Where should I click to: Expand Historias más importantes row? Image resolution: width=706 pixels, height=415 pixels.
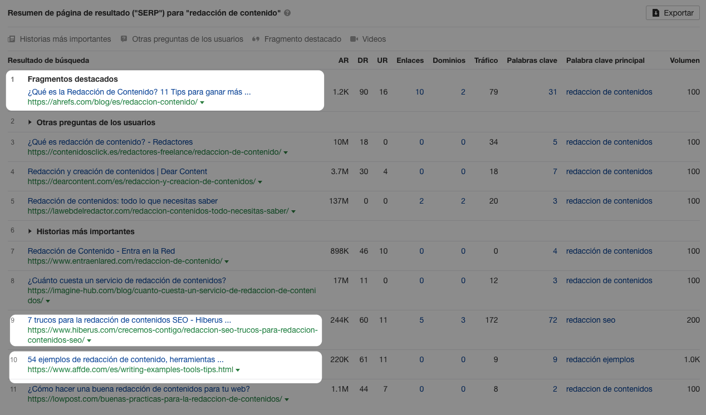(x=30, y=231)
